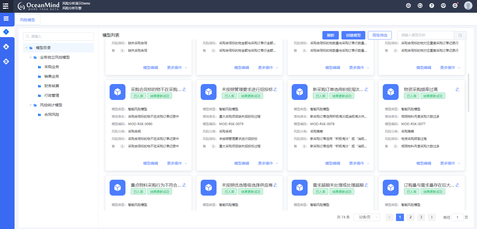
Task: Open 高级筛选 advanced filter
Action: click(x=380, y=35)
